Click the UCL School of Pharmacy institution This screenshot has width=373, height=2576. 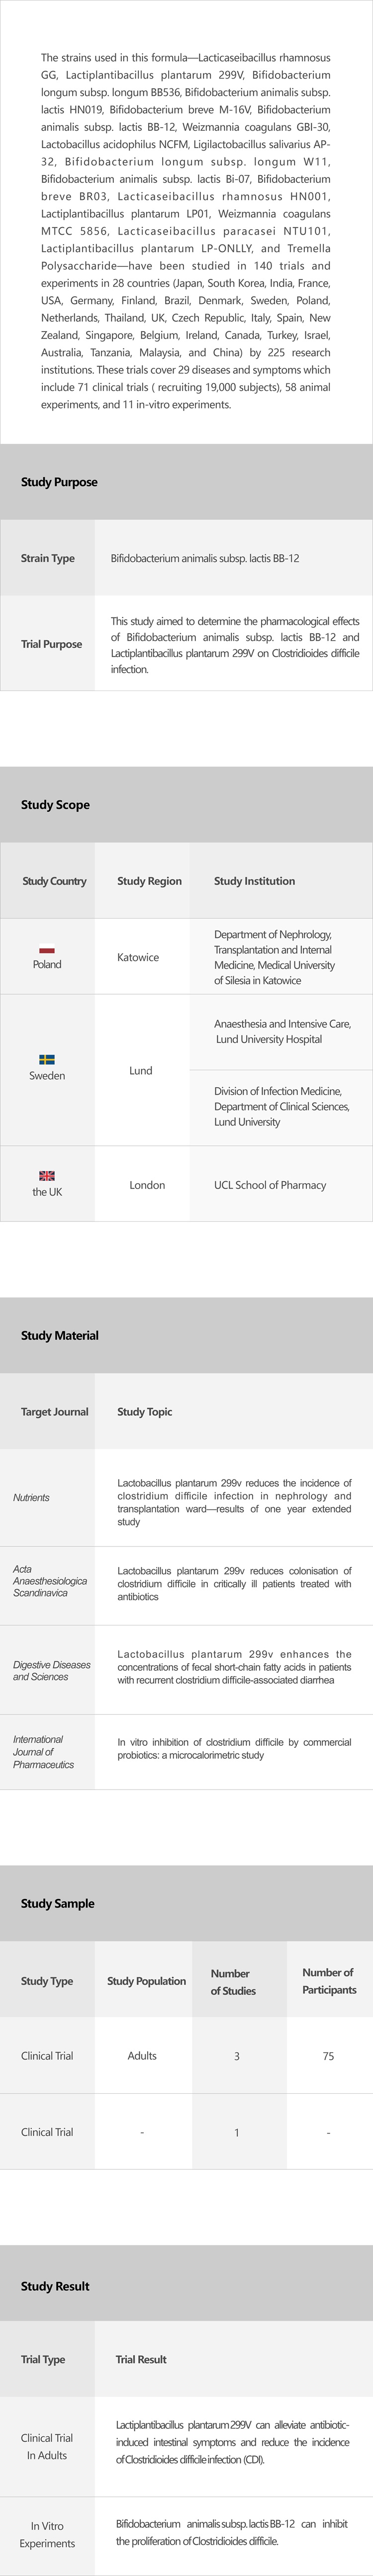pyautogui.click(x=270, y=1184)
